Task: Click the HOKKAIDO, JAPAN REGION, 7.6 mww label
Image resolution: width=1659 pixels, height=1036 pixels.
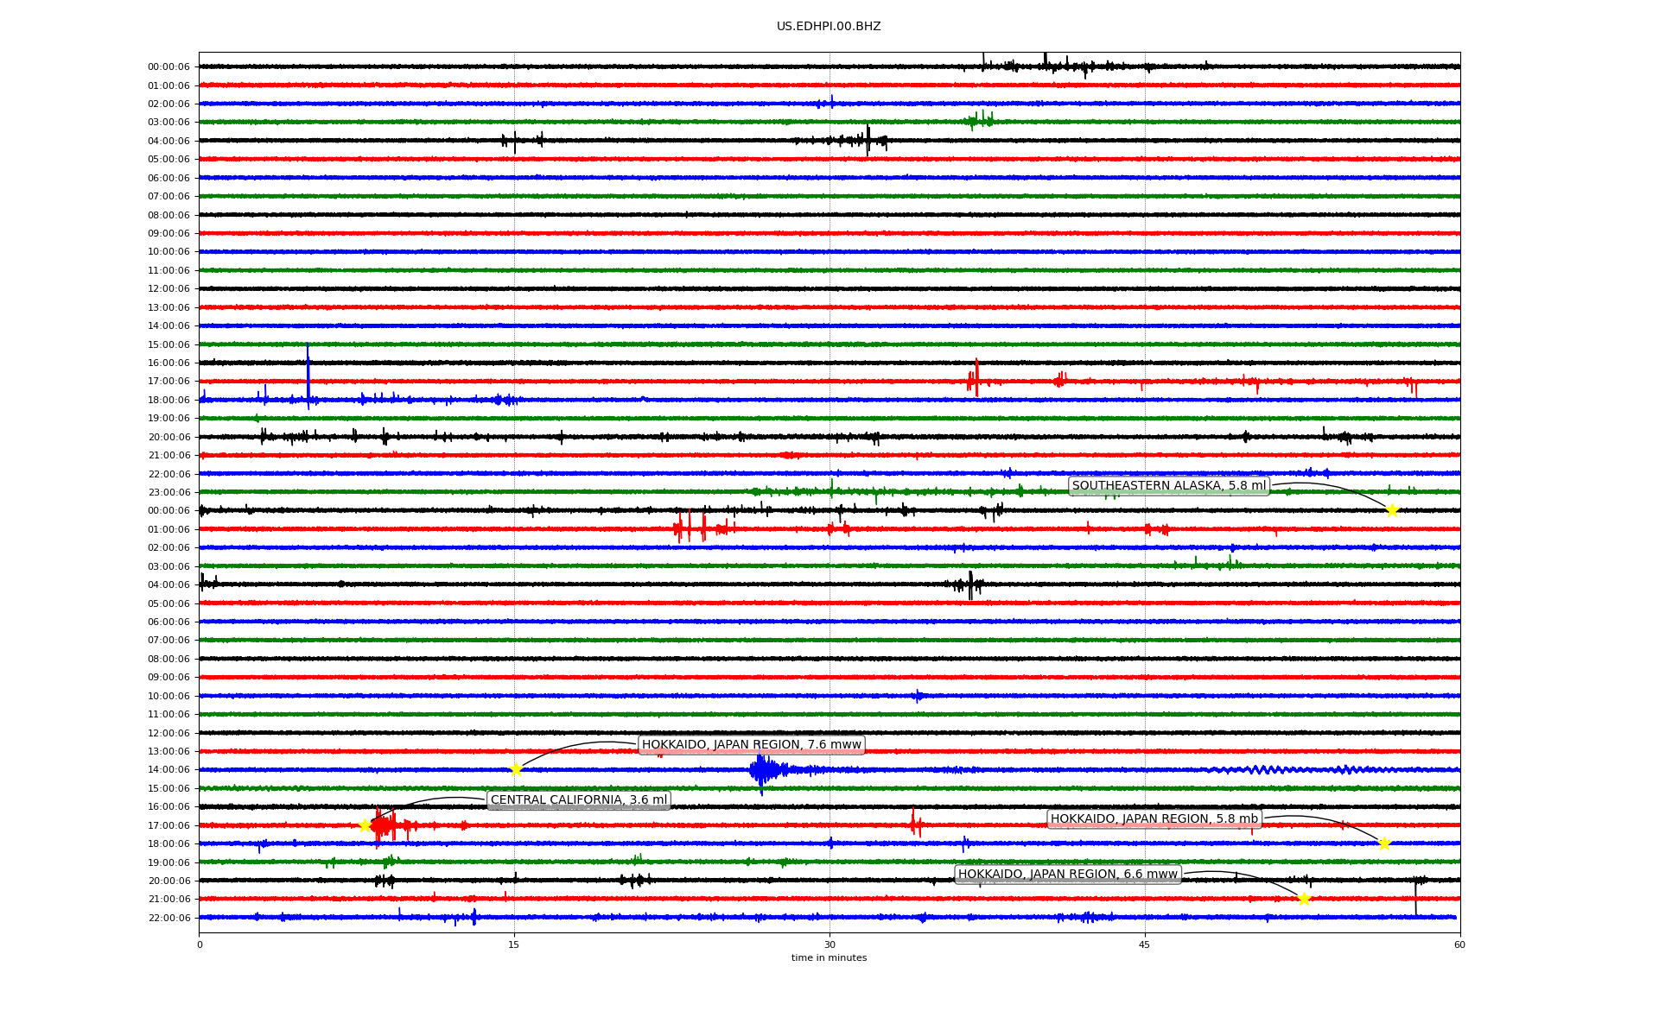Action: pos(751,745)
